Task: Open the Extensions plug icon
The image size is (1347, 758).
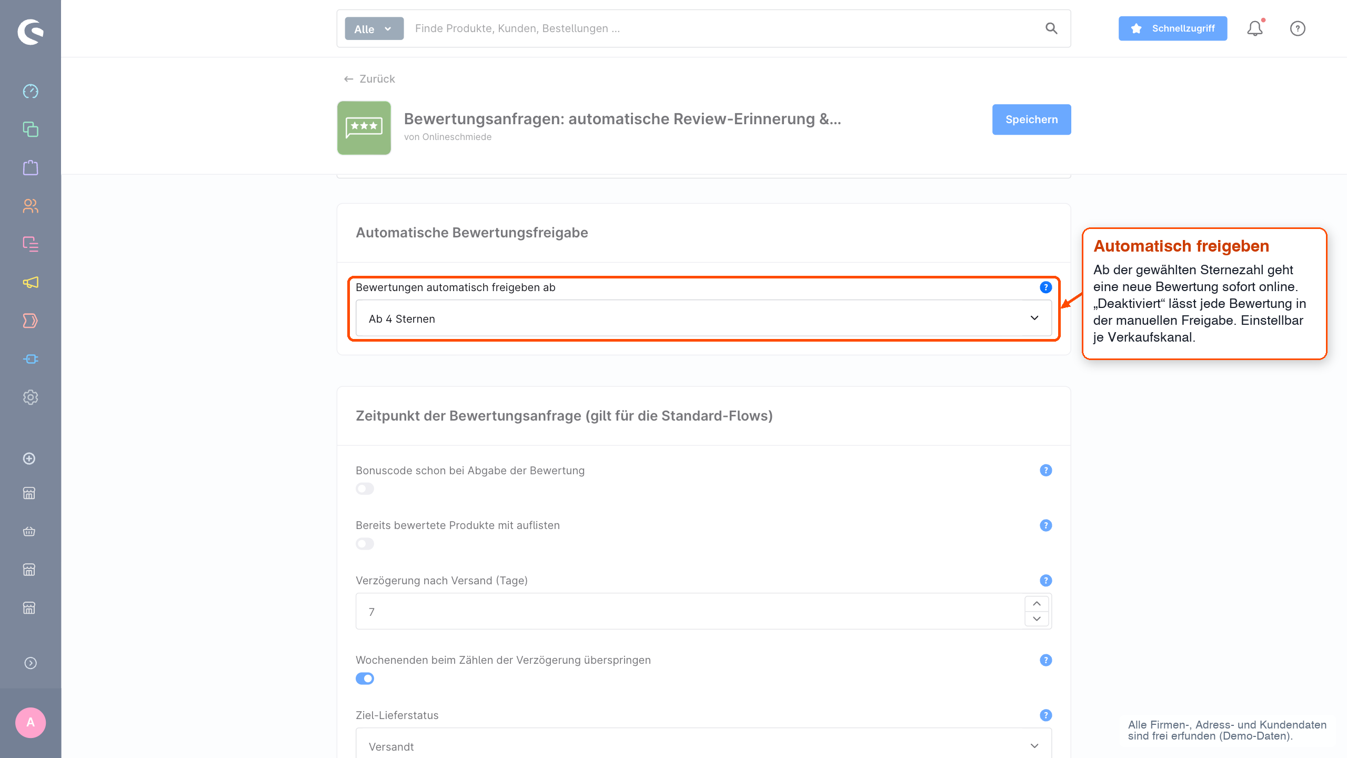Action: click(31, 359)
